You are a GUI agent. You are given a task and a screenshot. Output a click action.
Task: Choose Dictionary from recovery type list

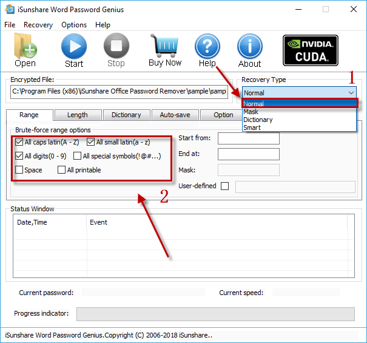coord(299,120)
